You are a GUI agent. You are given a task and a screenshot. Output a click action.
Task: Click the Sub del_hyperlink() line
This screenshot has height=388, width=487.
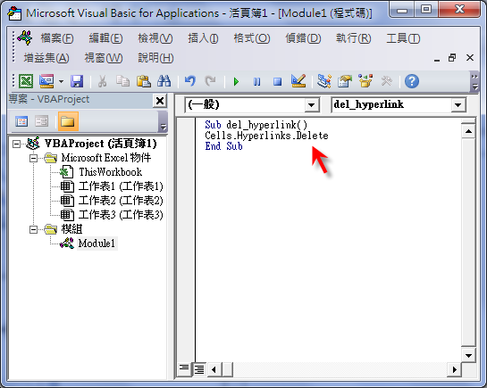coord(256,125)
